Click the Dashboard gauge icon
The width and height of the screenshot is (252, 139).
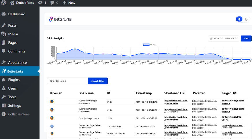coord(4,14)
